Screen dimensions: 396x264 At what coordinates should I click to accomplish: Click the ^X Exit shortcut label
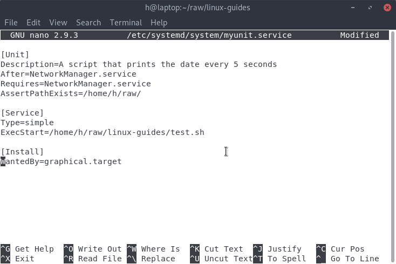pos(17,259)
